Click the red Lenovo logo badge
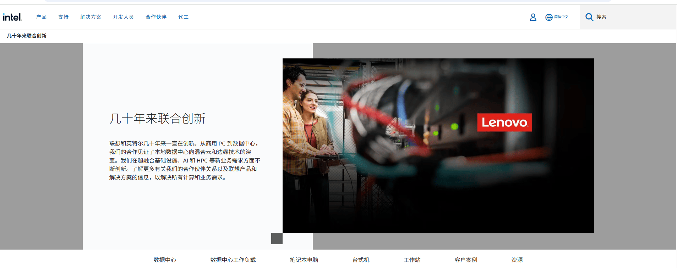This screenshot has width=677, height=268. point(504,122)
